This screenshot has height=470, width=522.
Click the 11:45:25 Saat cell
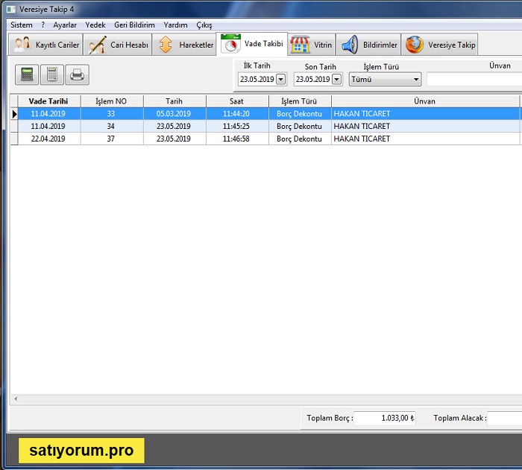pyautogui.click(x=236, y=127)
